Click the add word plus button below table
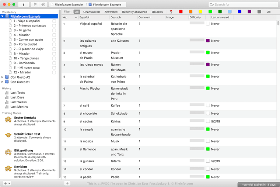Screen dimensions: 280x187 [x=67, y=183]
